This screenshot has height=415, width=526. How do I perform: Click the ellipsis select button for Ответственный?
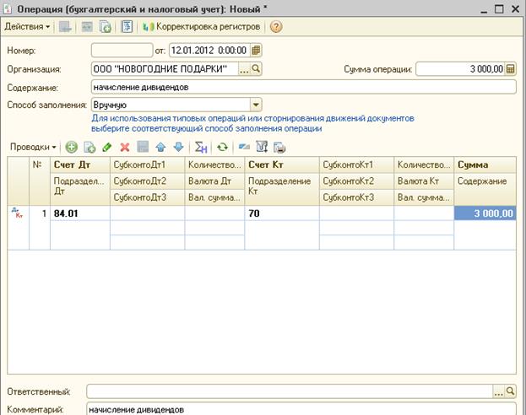pyautogui.click(x=499, y=391)
